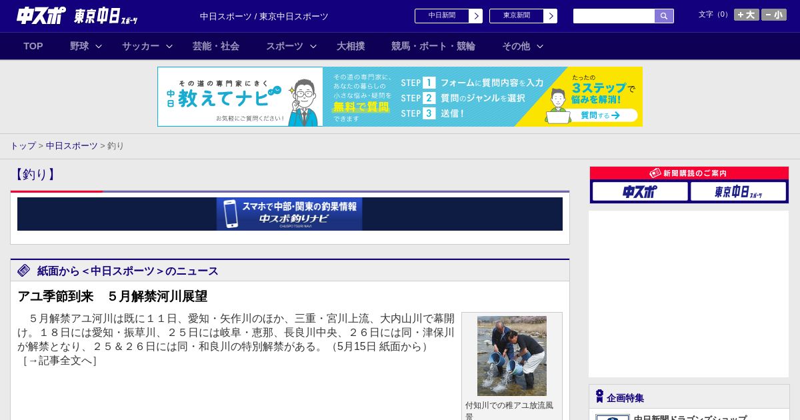Click 文字 (0) font size label
Screen dimensions: 800x420
click(x=714, y=15)
